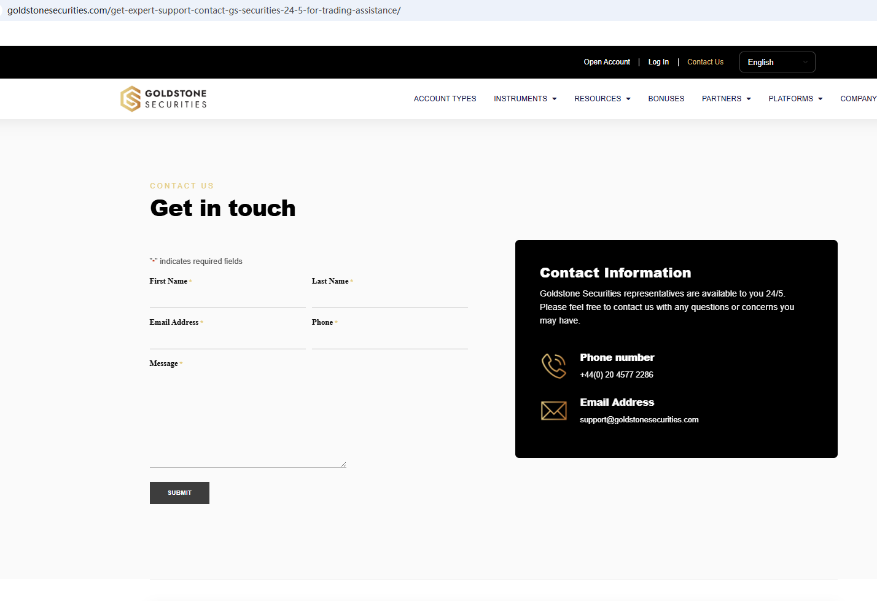Go to the Bonuses page
Viewport: 877px width, 601px height.
(666, 99)
